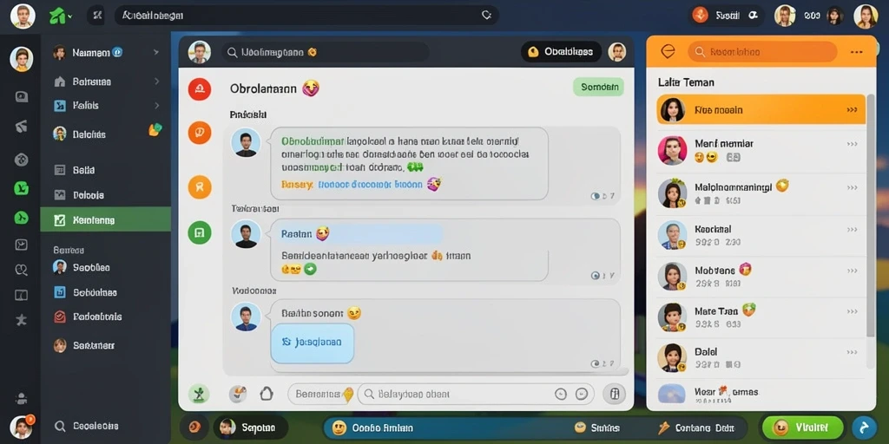
Task: Click the second round icon in the chat input
Action: 581,394
